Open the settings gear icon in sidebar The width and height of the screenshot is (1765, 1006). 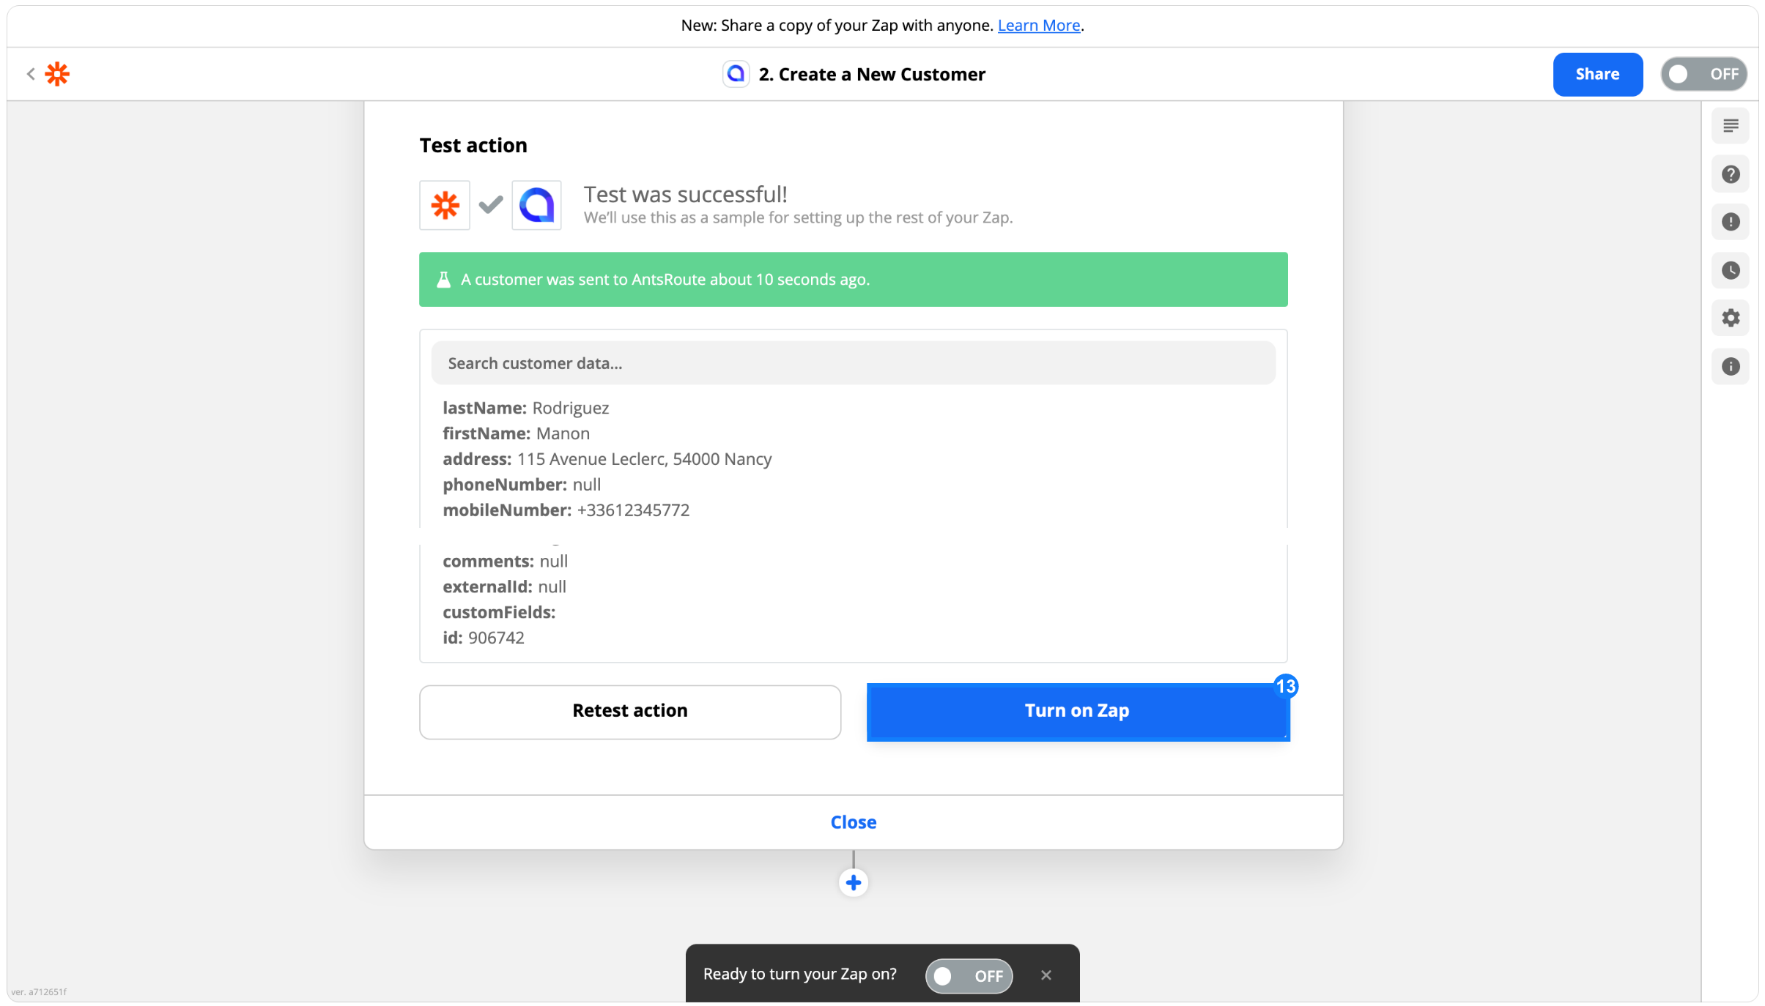[x=1731, y=318]
